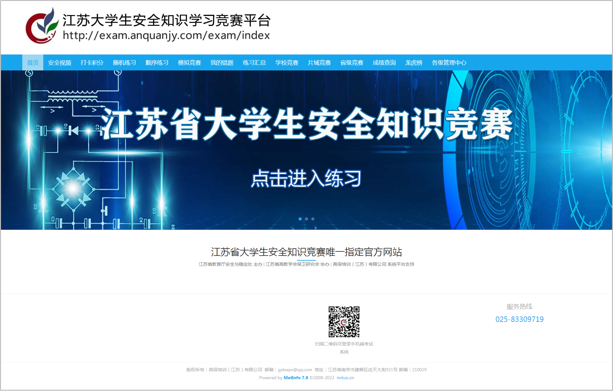Viewport: 613px width, 391px height.
Task: Select the third carousel dot
Action: [313, 219]
